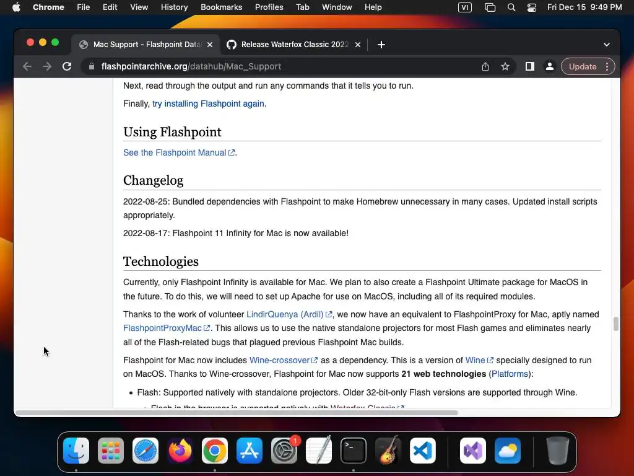Open the Platforms link

[510, 374]
